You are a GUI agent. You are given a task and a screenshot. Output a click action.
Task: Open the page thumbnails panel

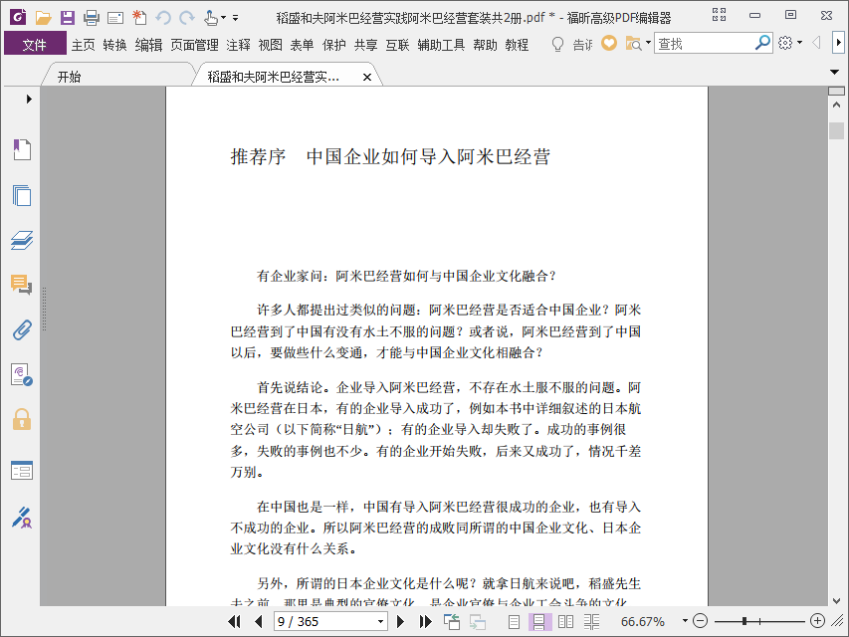tap(22, 195)
